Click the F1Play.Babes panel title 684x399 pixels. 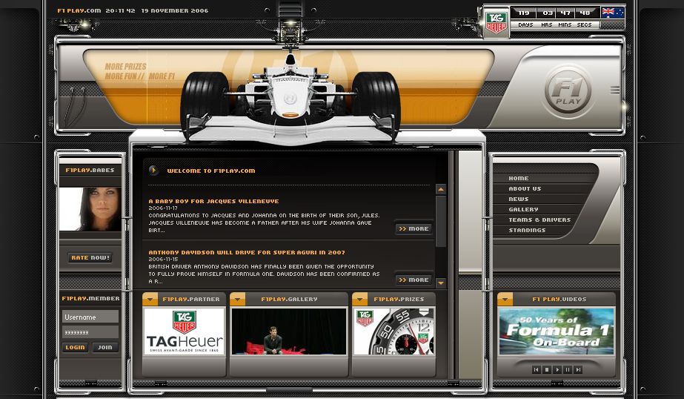point(90,171)
